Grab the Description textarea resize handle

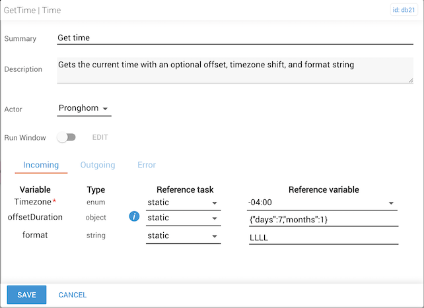coord(410,80)
